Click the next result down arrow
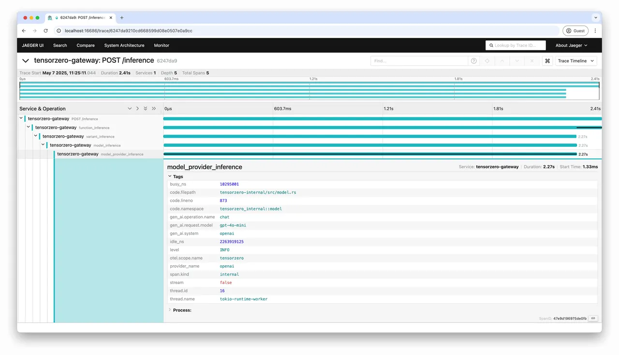The image size is (619, 355). point(517,61)
